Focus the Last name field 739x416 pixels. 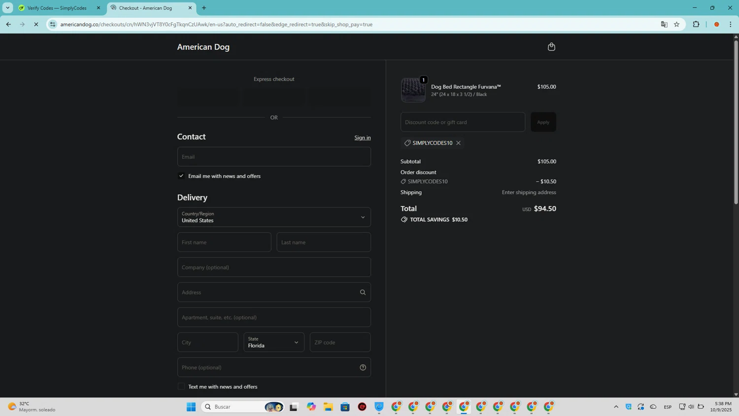click(x=324, y=242)
